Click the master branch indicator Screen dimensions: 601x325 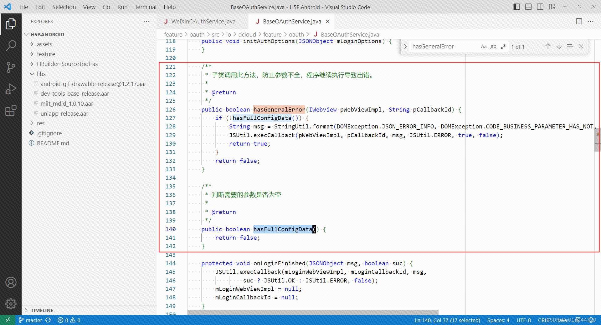(x=30, y=320)
